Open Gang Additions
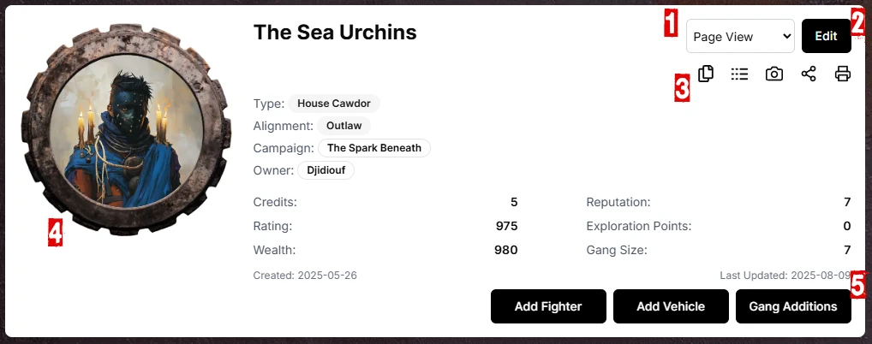This screenshot has height=344, width=872. click(793, 306)
